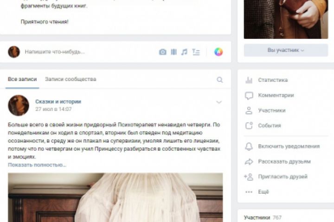Click the Комментарии speech bubble icon
The image size is (334, 222).
tap(249, 95)
